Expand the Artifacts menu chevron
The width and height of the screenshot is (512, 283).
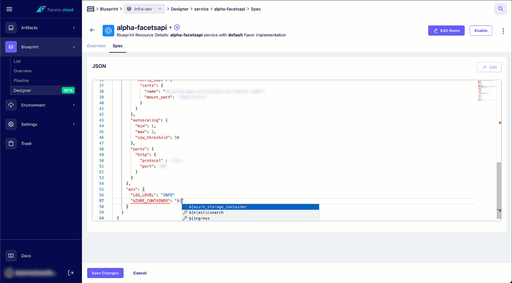tap(74, 28)
